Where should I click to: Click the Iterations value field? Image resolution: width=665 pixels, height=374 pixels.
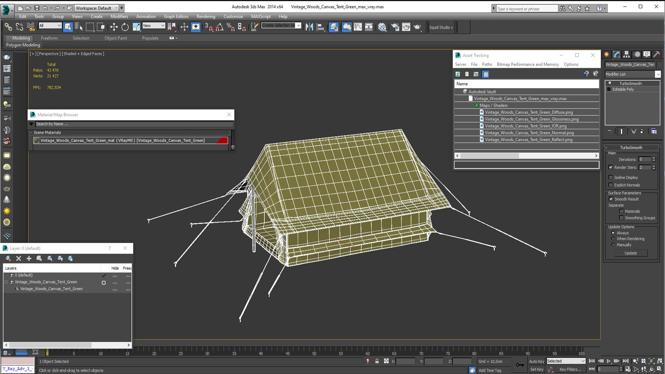click(x=645, y=159)
